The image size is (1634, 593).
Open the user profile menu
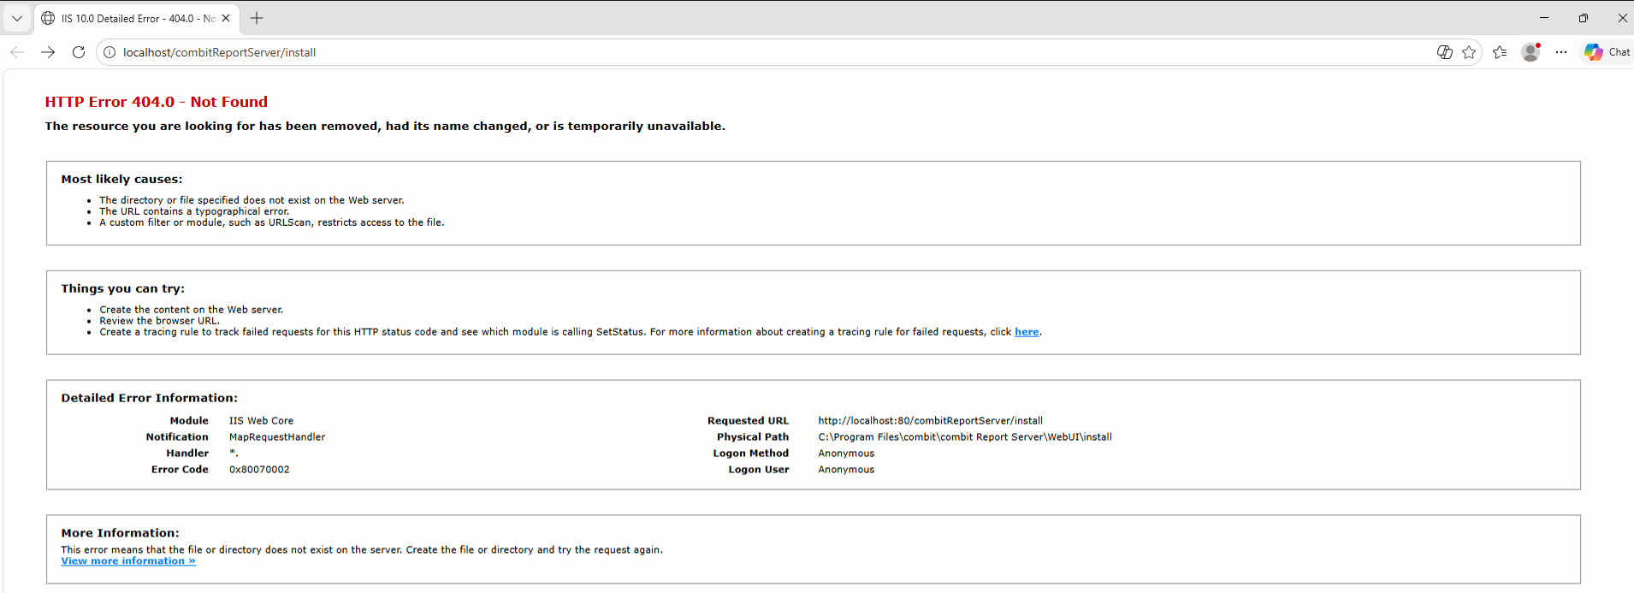[x=1530, y=52]
